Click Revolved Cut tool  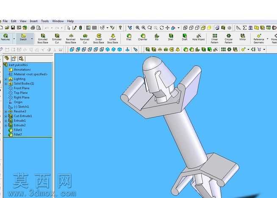point(85,38)
